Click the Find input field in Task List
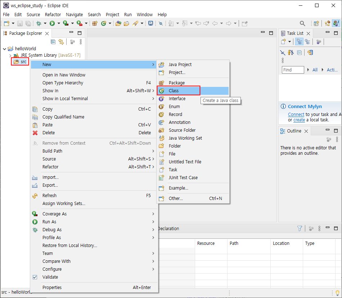The width and height of the screenshot is (342, 298). (293, 70)
